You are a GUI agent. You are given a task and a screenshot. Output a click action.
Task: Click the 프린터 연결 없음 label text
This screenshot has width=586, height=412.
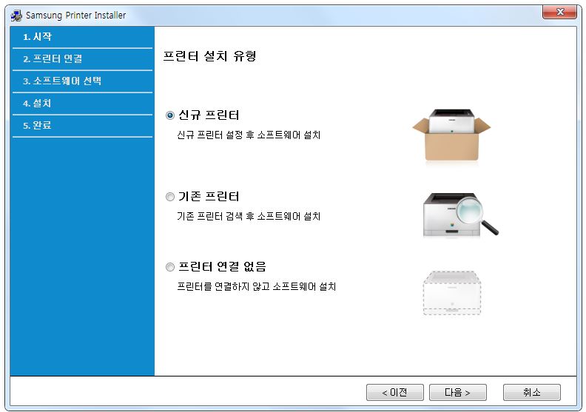tap(222, 267)
